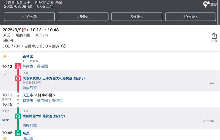This screenshot has height=140, width=220.
Task: Tap the sunny weather icon at 新今宮
Action: [5, 57]
